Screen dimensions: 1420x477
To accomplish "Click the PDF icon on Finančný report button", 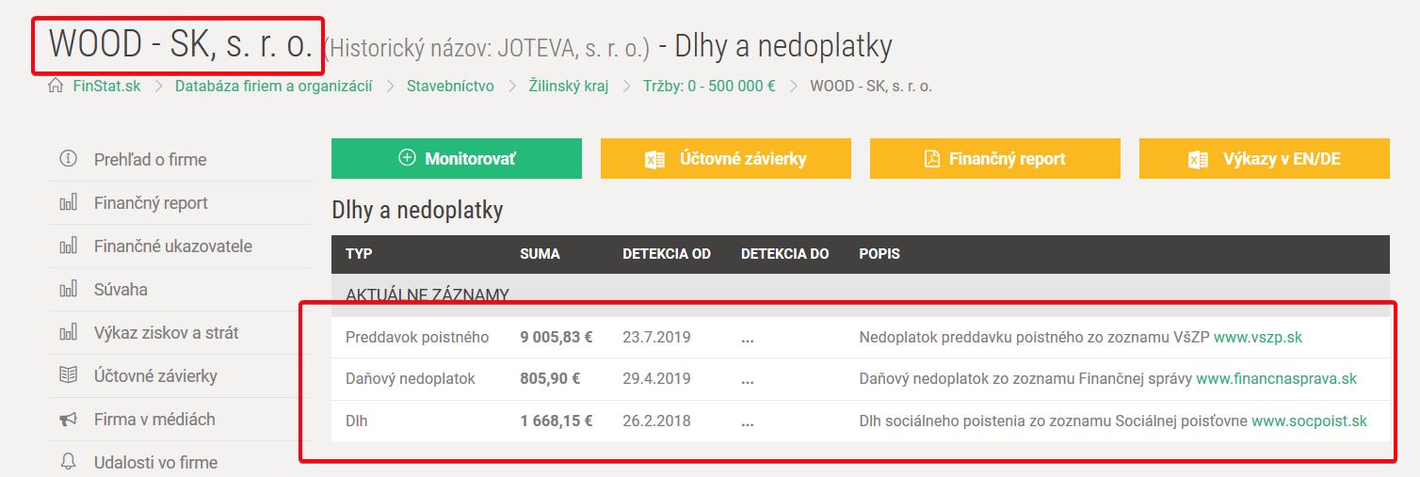I will click(x=931, y=159).
